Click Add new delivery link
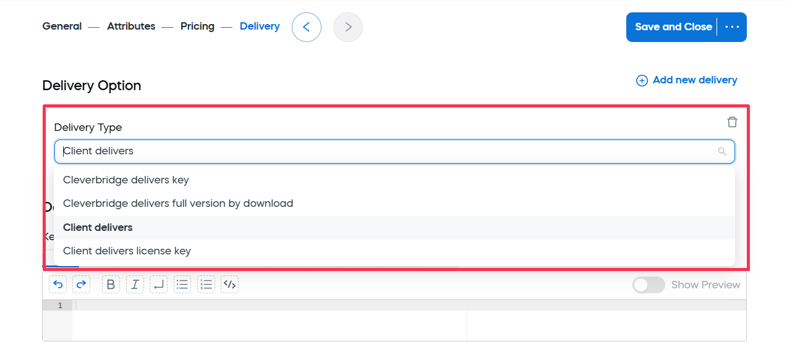Screen dimensions: 787x355 687,80
